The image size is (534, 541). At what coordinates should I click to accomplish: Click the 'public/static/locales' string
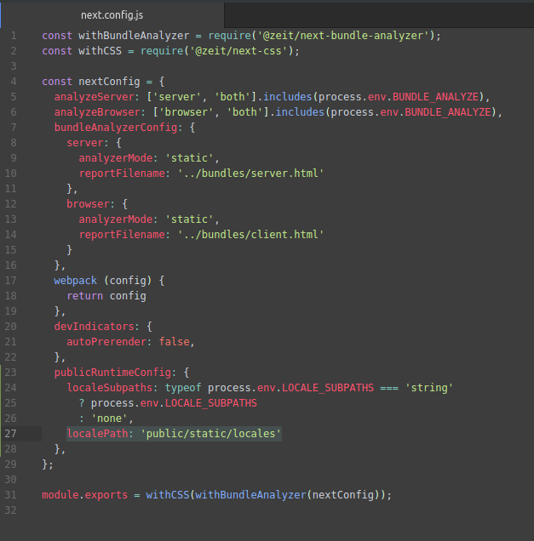pyautogui.click(x=211, y=434)
